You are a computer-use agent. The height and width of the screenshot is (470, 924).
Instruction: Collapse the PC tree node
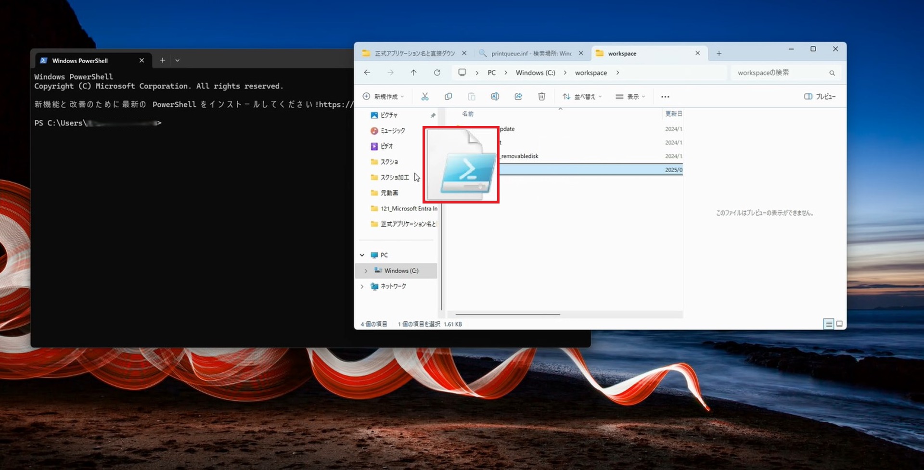point(362,255)
